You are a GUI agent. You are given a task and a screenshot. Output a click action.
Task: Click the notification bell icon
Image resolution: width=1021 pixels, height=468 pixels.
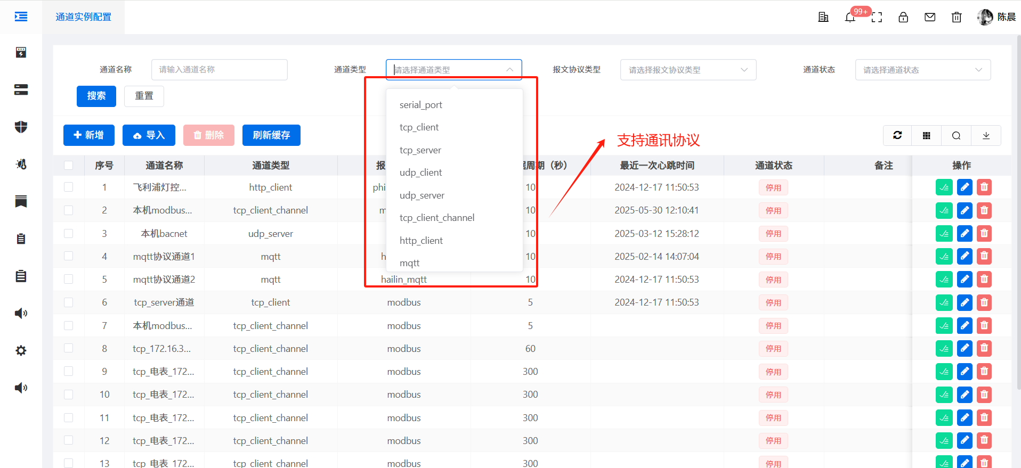click(x=850, y=18)
